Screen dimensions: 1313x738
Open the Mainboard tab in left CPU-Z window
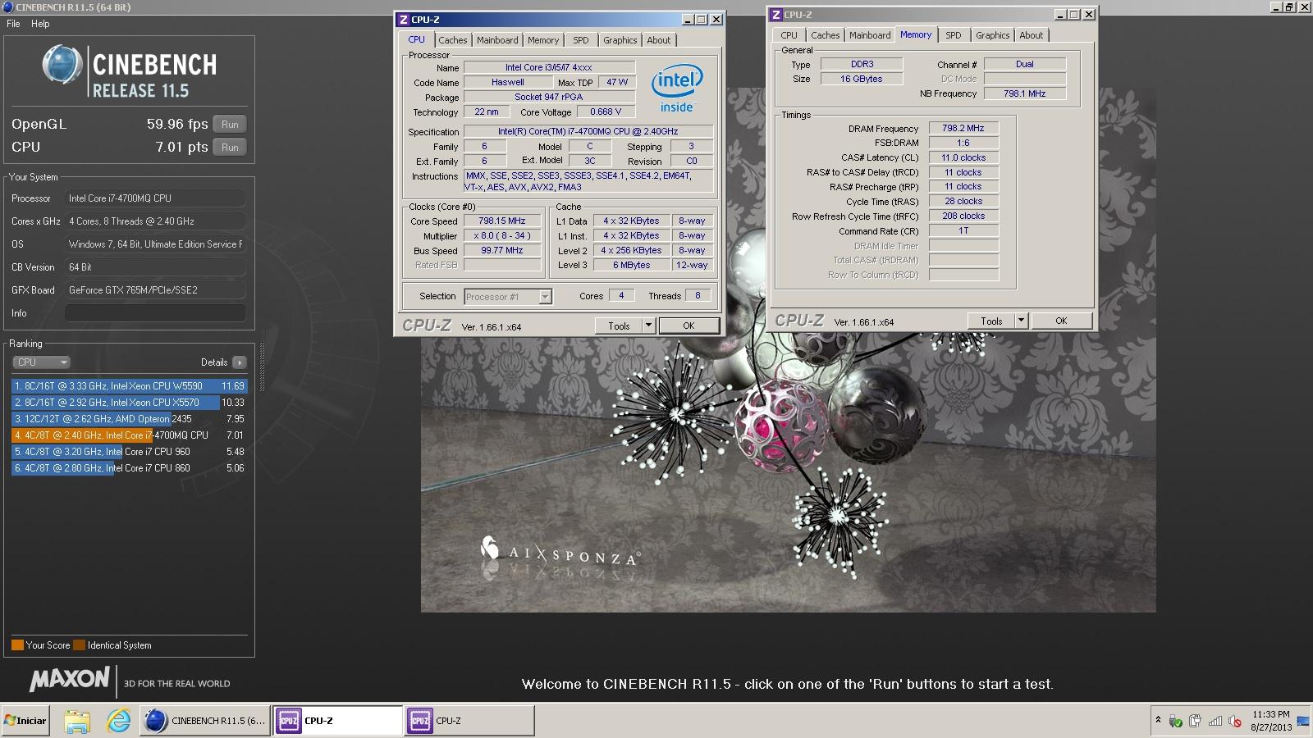pos(497,40)
